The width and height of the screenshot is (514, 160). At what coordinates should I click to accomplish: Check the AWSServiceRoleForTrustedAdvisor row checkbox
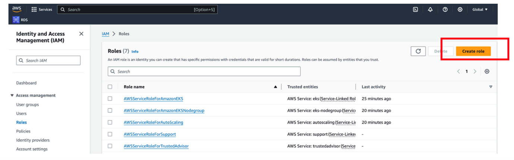(110, 146)
